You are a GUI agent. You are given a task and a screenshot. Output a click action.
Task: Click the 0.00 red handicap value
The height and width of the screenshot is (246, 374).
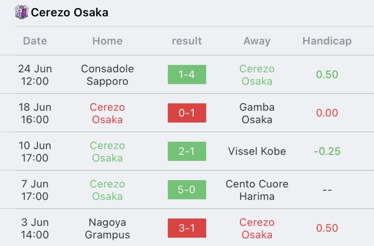click(327, 113)
